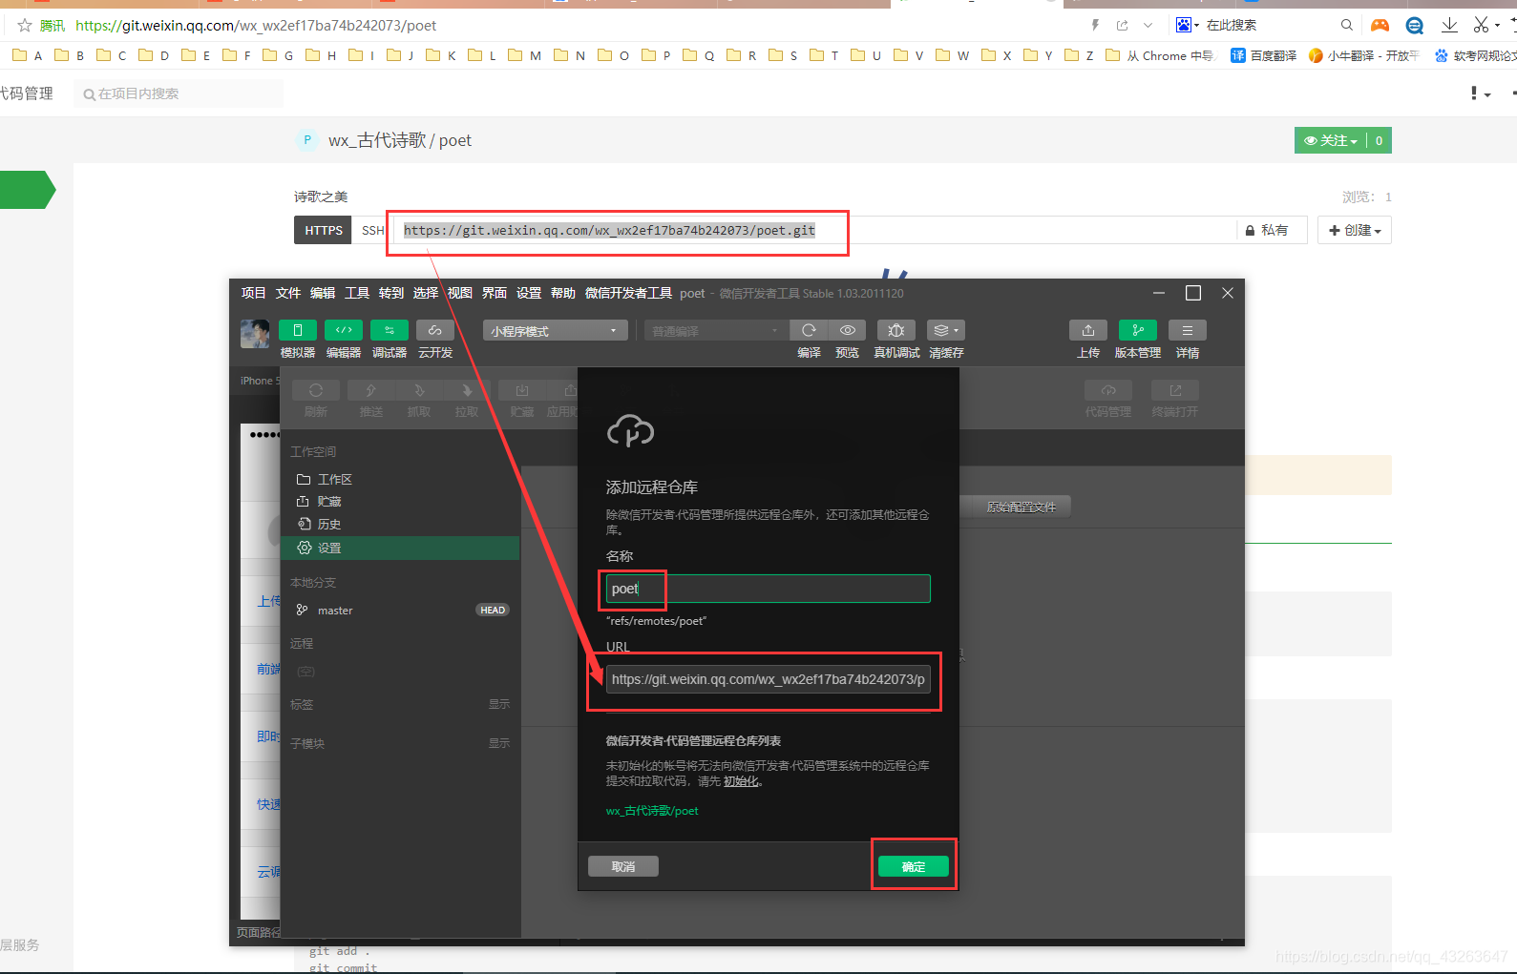The width and height of the screenshot is (1517, 974).
Task: Switch clone URL to HTTPS
Action: 323,230
